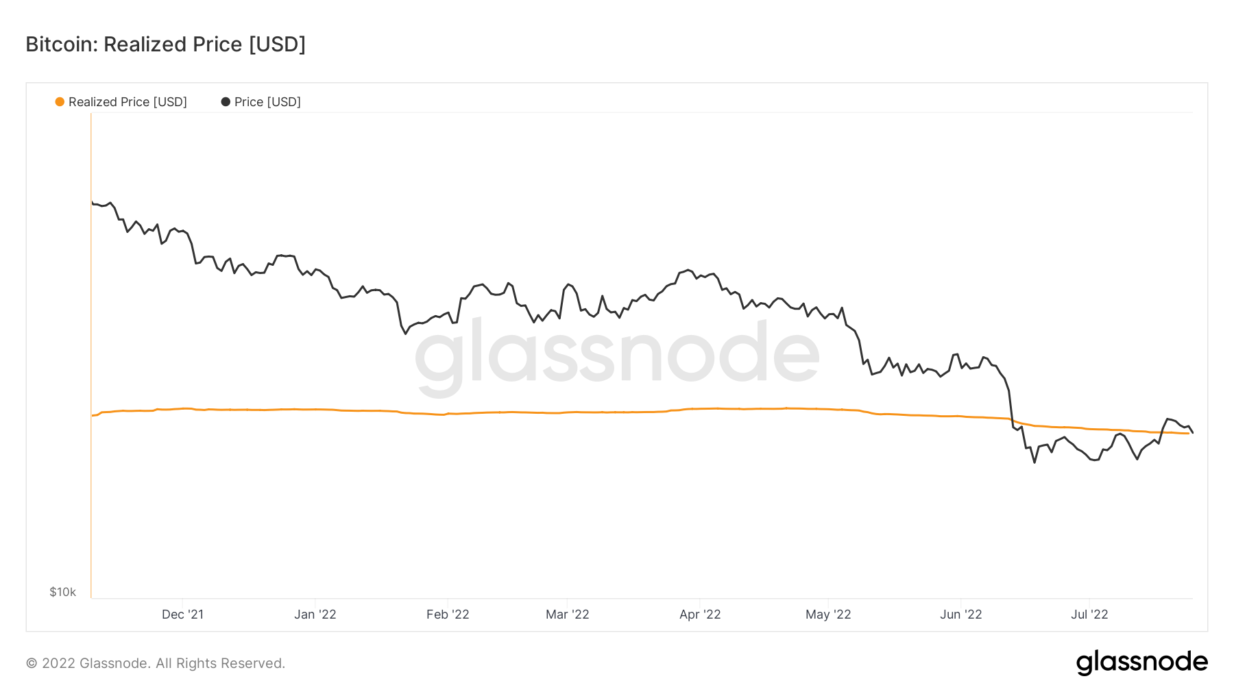Select the Feb '22 axis label
The height and width of the screenshot is (694, 1234).
click(448, 615)
